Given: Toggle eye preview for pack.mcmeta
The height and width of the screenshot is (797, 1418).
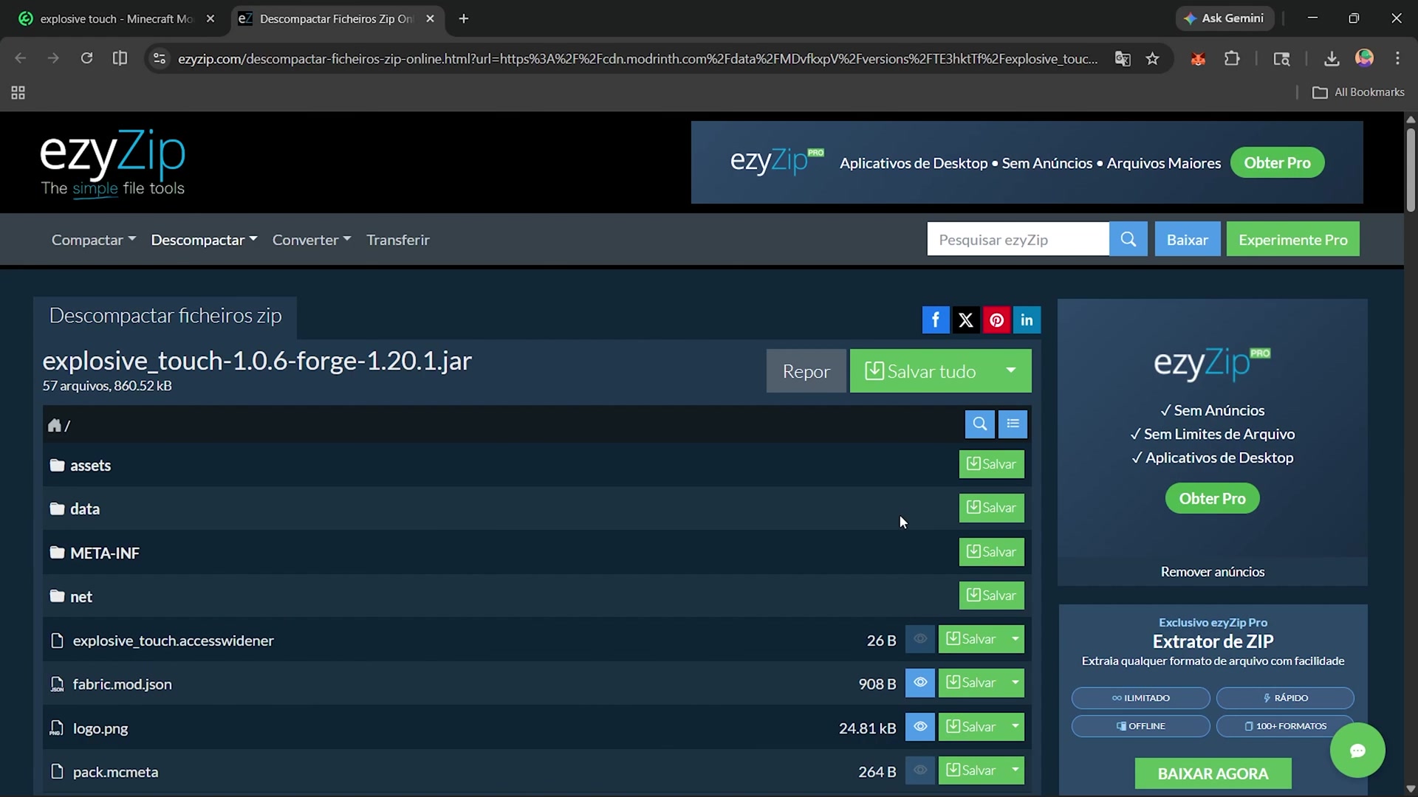Looking at the screenshot, I should click(x=920, y=770).
